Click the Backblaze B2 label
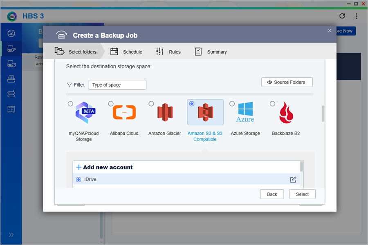Viewport: 368px width, 245px height. 286,134
